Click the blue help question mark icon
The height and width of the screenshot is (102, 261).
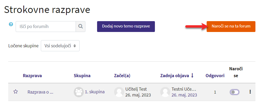(x=11, y=24)
